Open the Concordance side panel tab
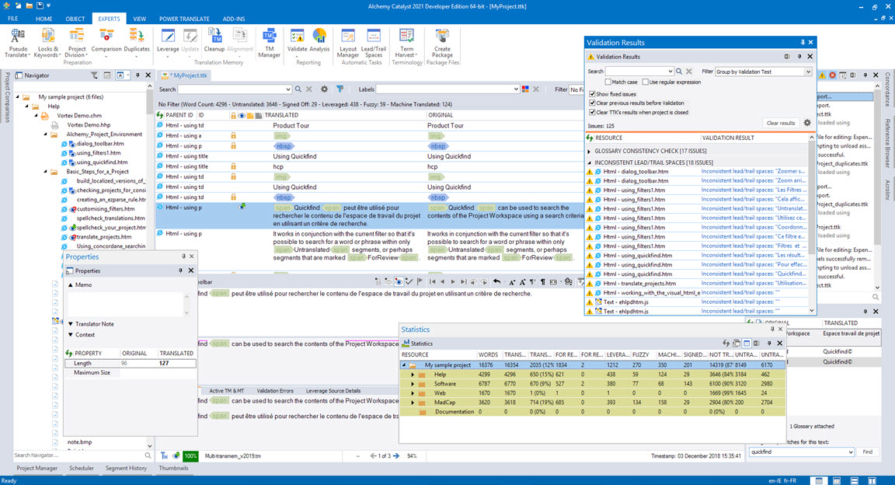This screenshot has width=895, height=485. pos(887,89)
